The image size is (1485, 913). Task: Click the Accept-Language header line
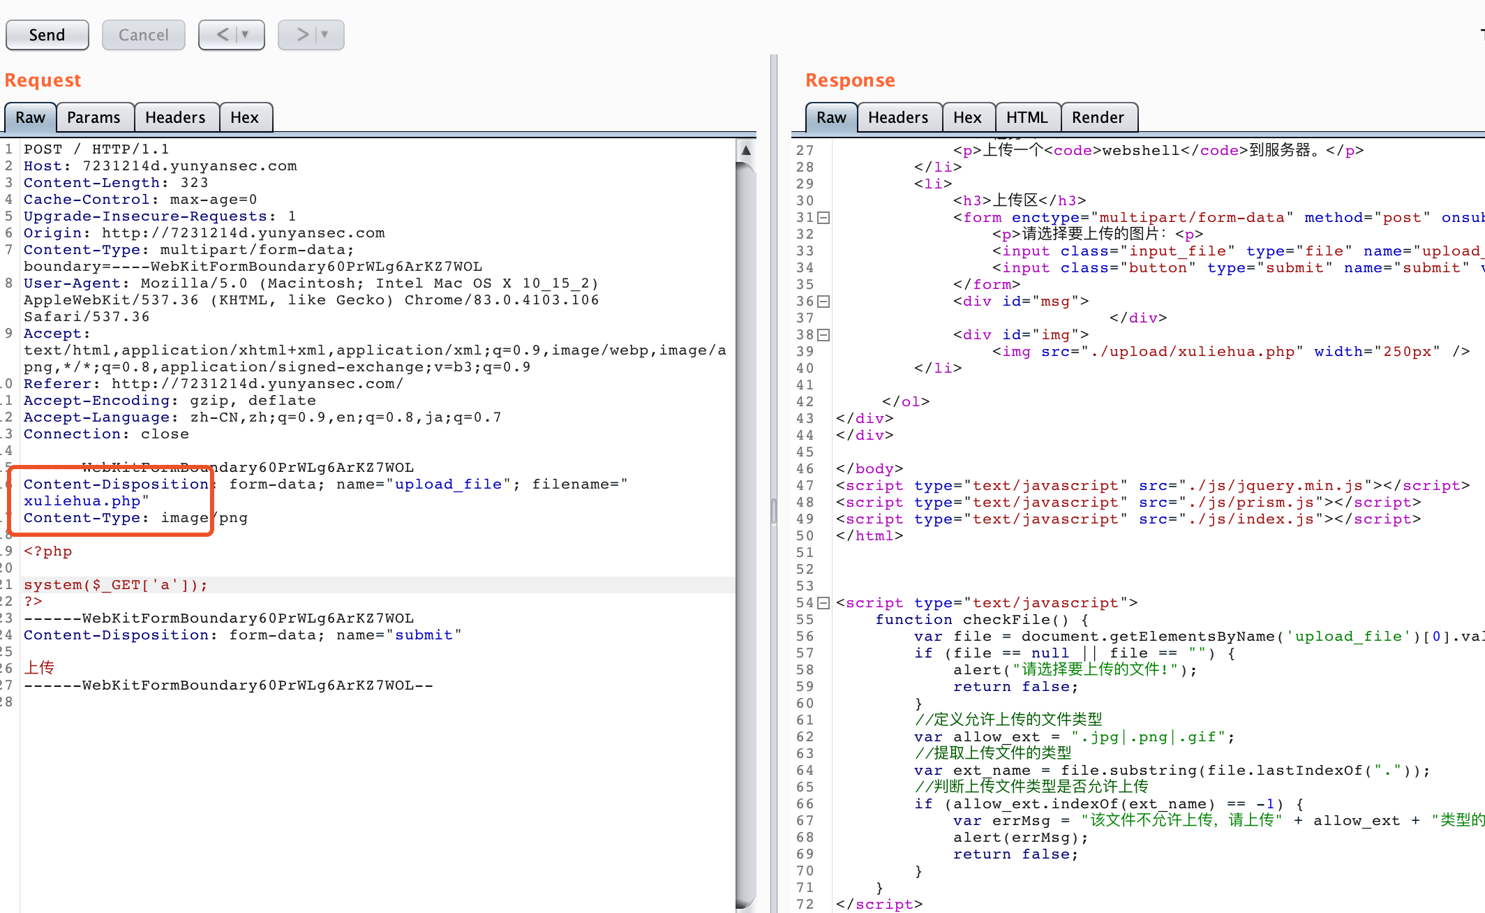click(x=262, y=417)
